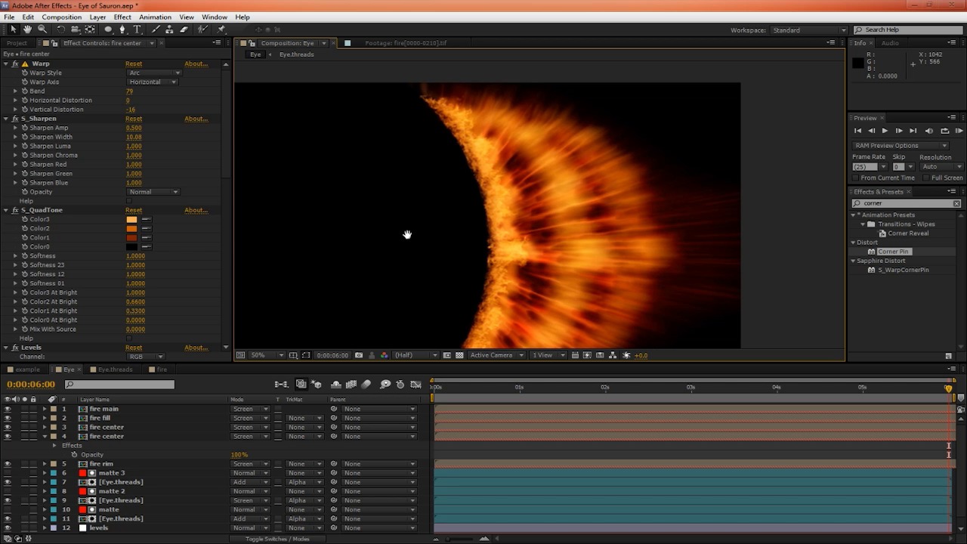Select the Eraser tool
This screenshot has height=544, width=967.
tap(184, 29)
